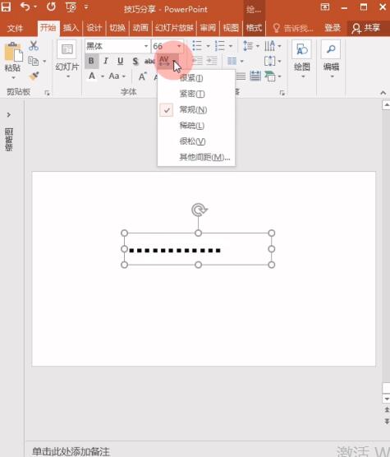
Task: Start slideshow from the quick access icon
Action: click(71, 7)
